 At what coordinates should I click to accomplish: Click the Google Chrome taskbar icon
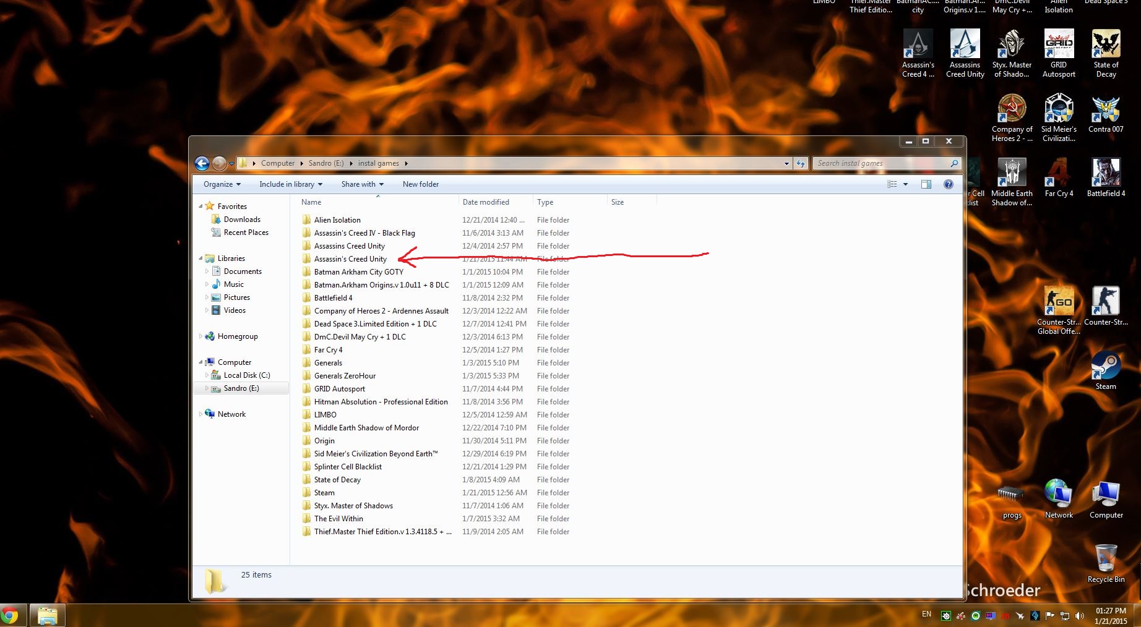(11, 615)
